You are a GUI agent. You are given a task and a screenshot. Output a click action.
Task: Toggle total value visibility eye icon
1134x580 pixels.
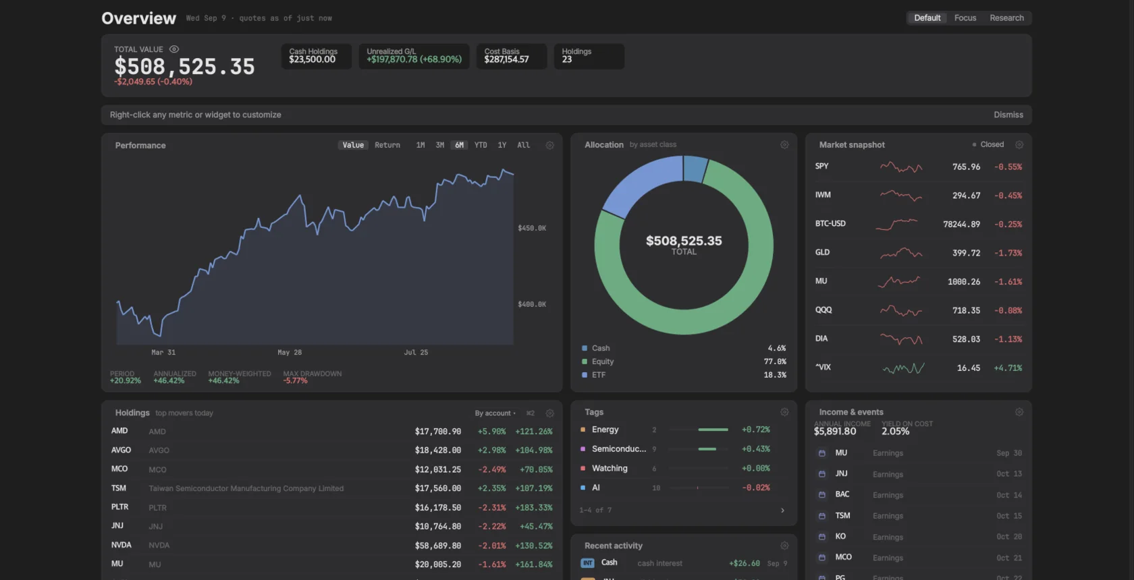pos(174,49)
